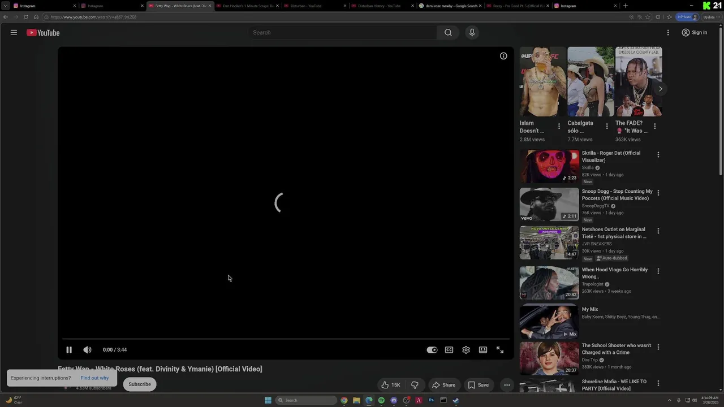The width and height of the screenshot is (724, 407).
Task: Open File Explorer from the taskbar
Action: point(356,400)
